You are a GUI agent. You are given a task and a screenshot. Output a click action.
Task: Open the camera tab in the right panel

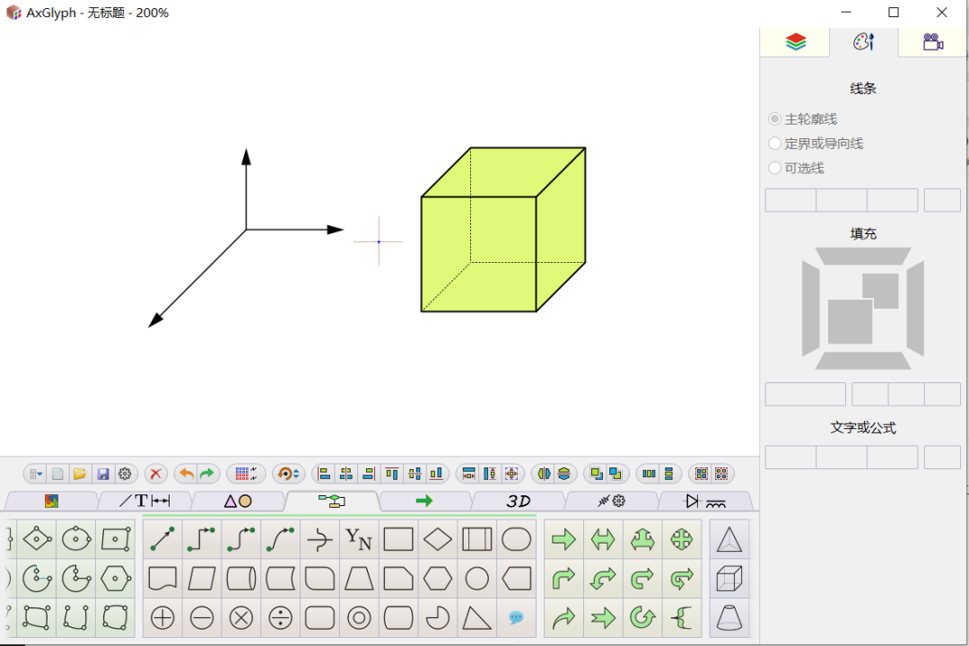point(933,41)
